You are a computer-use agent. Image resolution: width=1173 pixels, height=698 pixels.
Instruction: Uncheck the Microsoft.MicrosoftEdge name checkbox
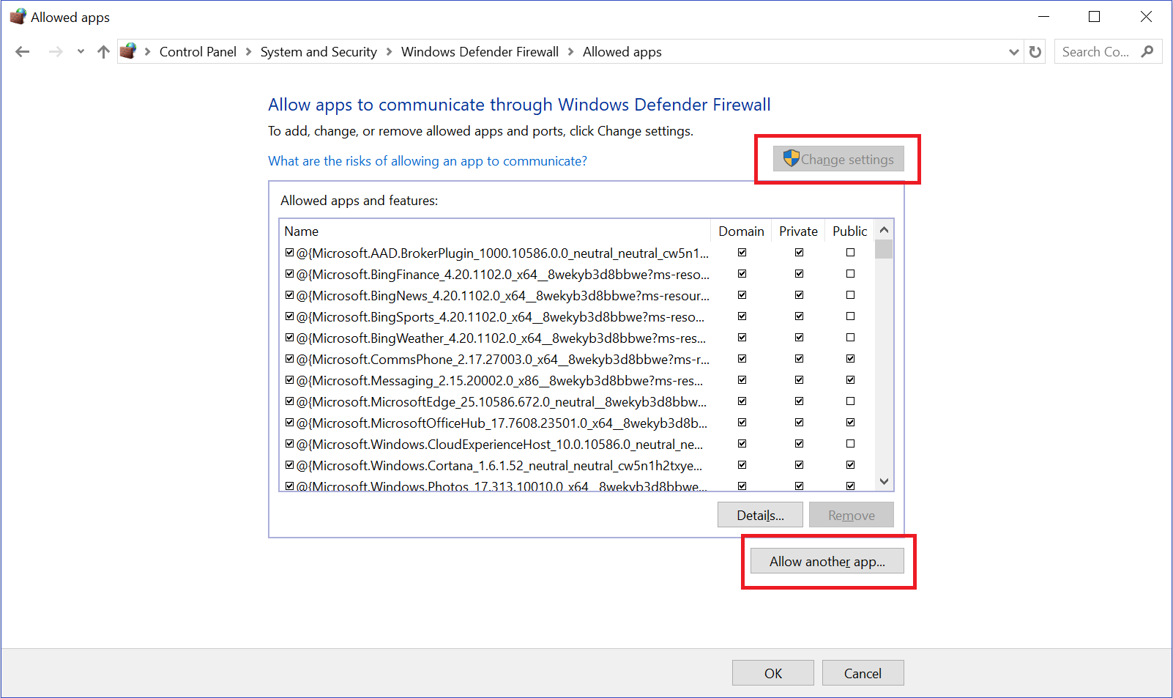click(x=290, y=401)
